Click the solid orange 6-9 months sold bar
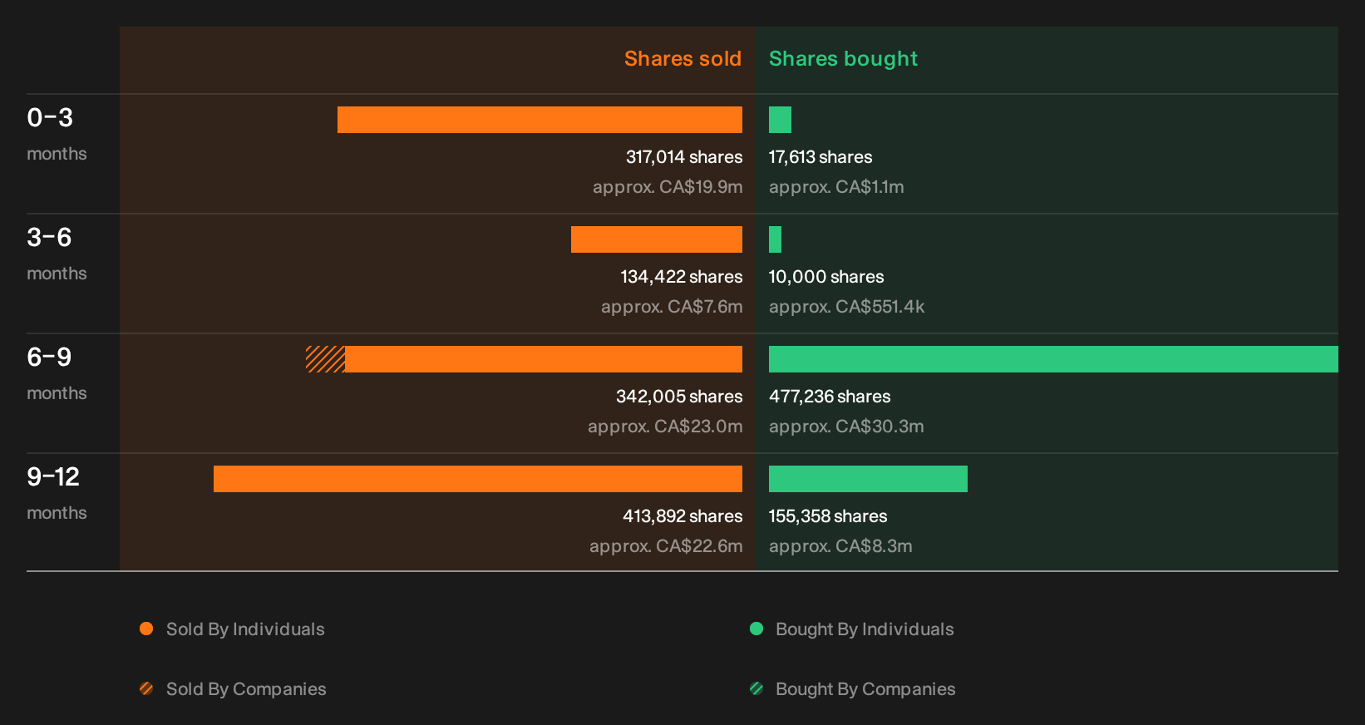1365x725 pixels. point(544,359)
